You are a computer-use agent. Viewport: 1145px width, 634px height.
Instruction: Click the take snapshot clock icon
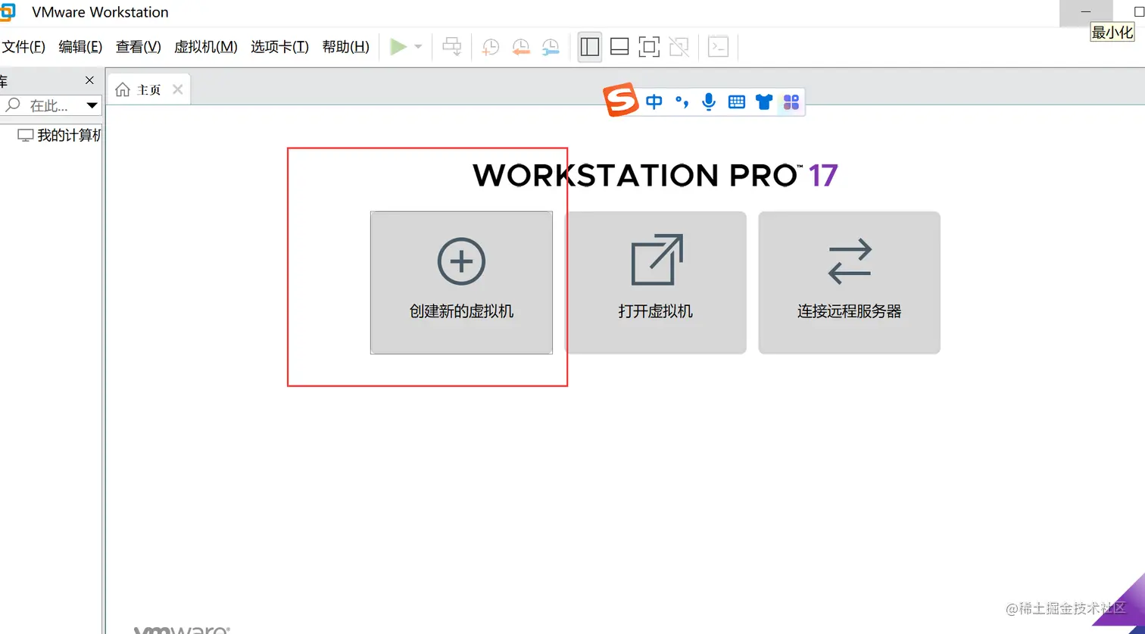(491, 47)
